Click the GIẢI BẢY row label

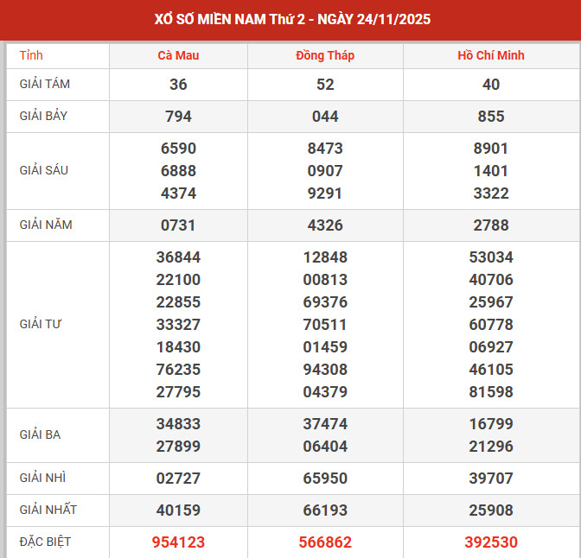(x=44, y=116)
